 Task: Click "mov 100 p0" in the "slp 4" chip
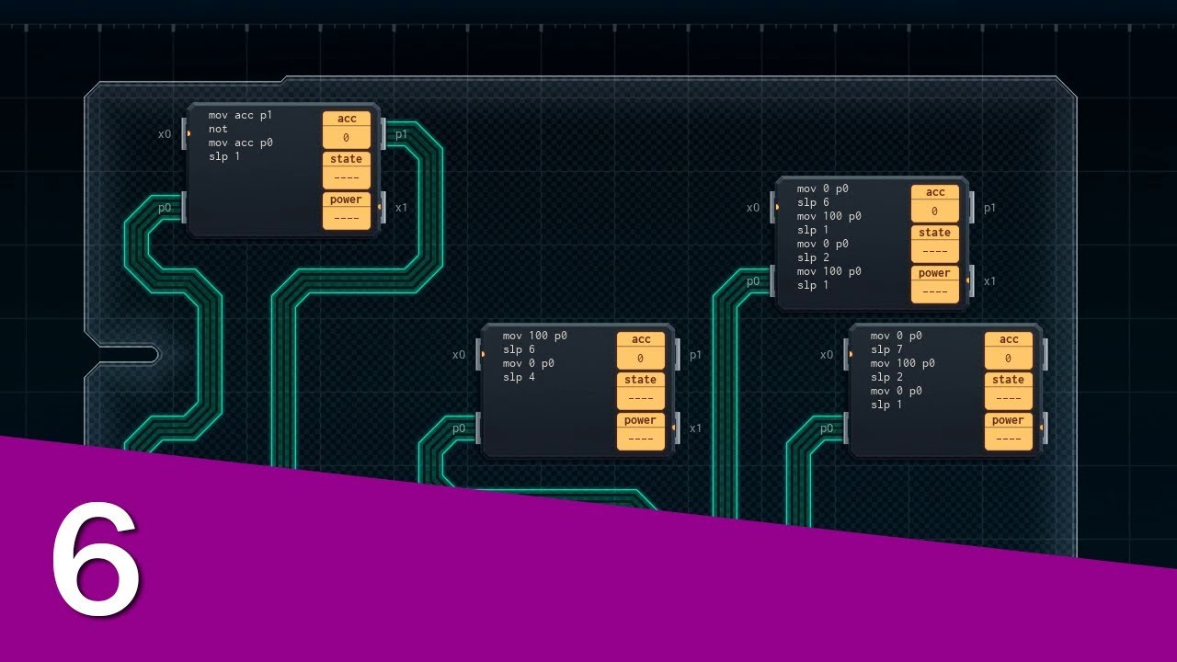535,336
